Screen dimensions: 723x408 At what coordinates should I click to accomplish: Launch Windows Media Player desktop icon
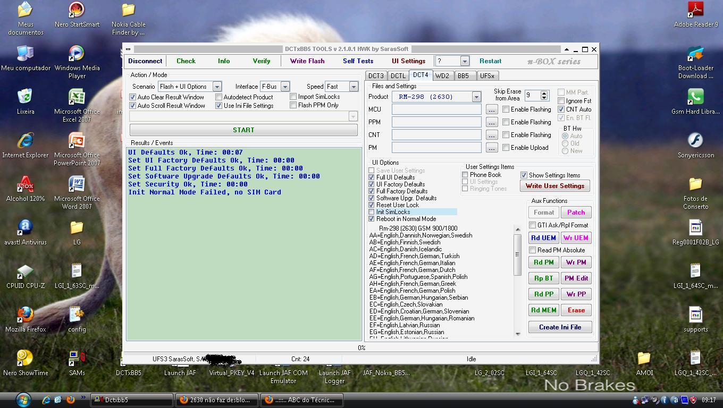tap(77, 62)
